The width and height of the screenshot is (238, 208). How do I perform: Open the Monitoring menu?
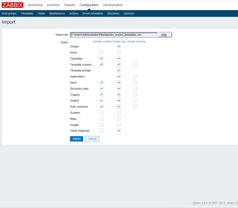pos(35,5)
